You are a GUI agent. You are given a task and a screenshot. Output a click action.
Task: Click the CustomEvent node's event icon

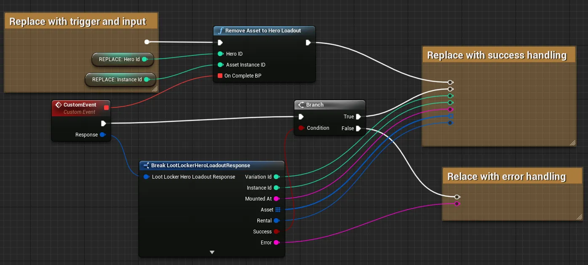pos(59,104)
